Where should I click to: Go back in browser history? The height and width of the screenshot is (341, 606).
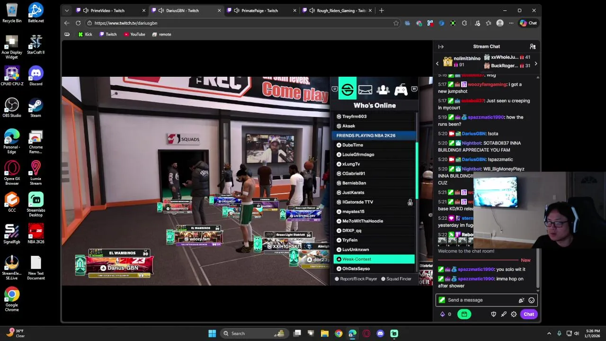(x=67, y=23)
